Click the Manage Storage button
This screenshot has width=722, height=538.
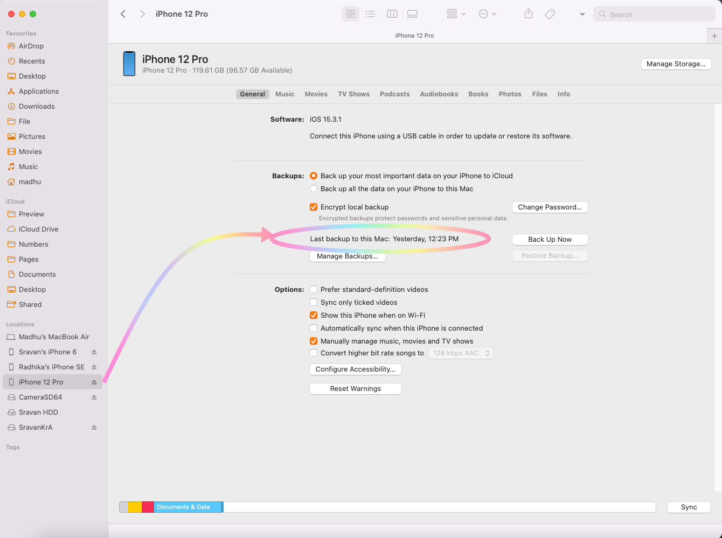pos(676,64)
